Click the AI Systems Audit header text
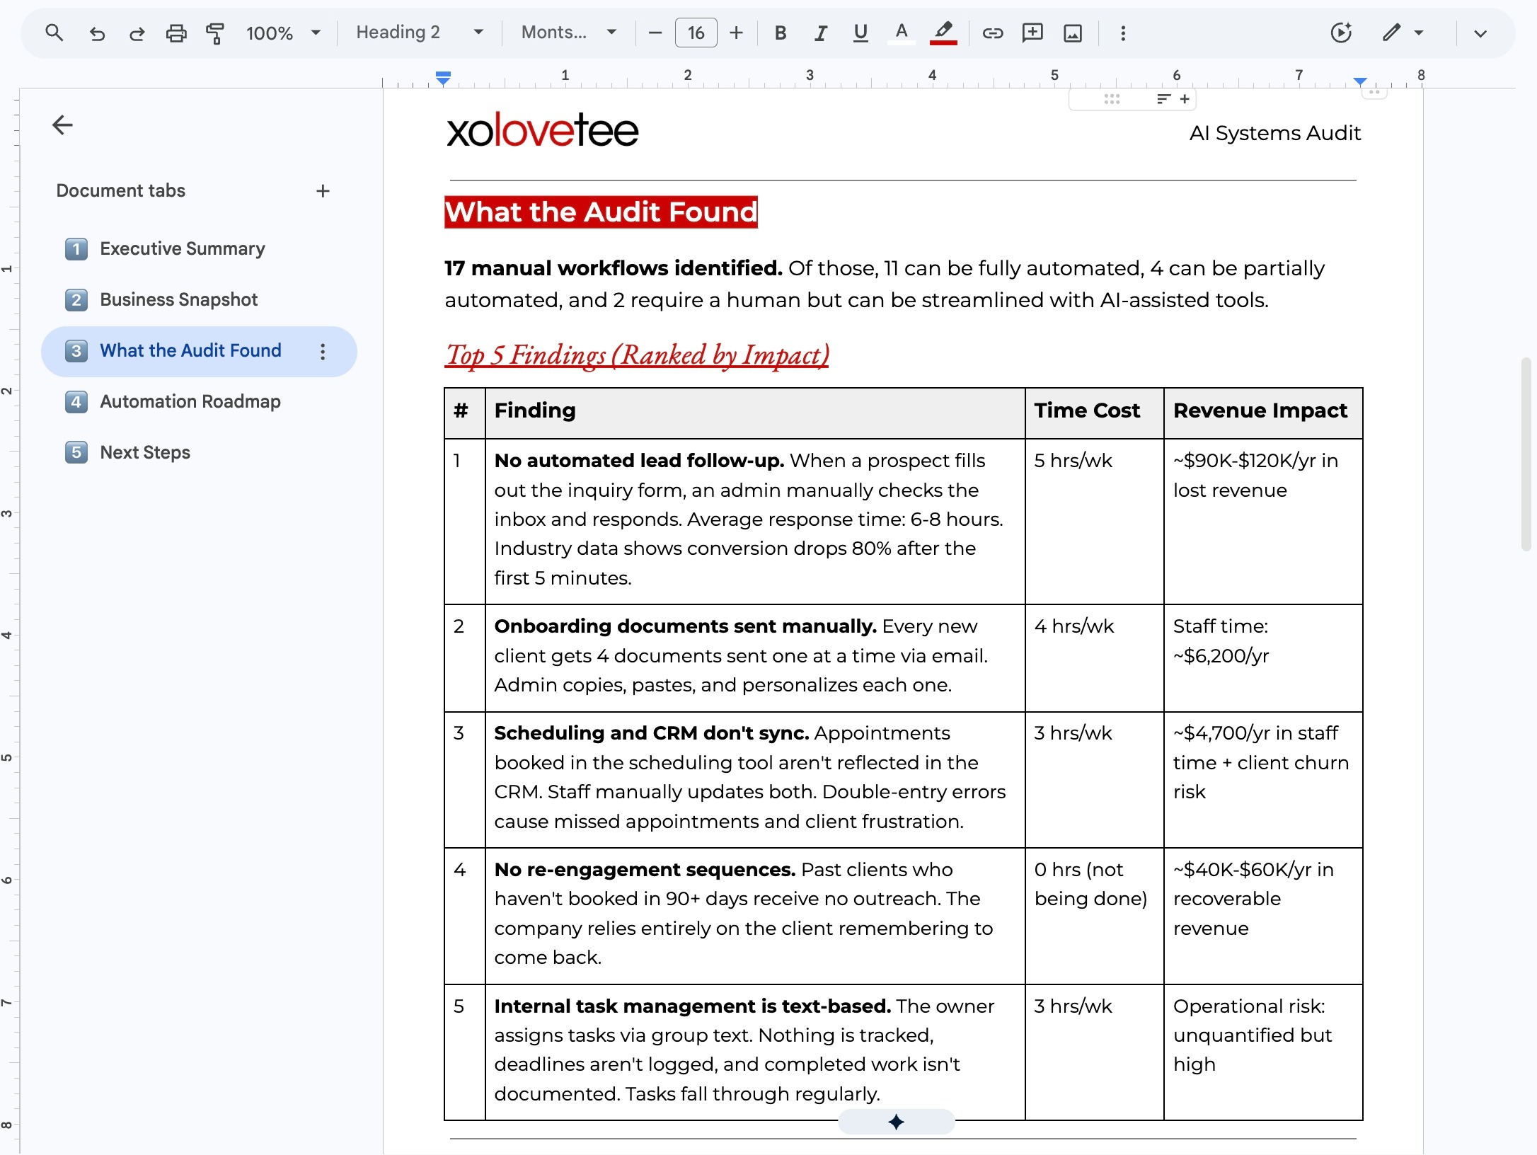The height and width of the screenshot is (1155, 1537). pos(1275,133)
